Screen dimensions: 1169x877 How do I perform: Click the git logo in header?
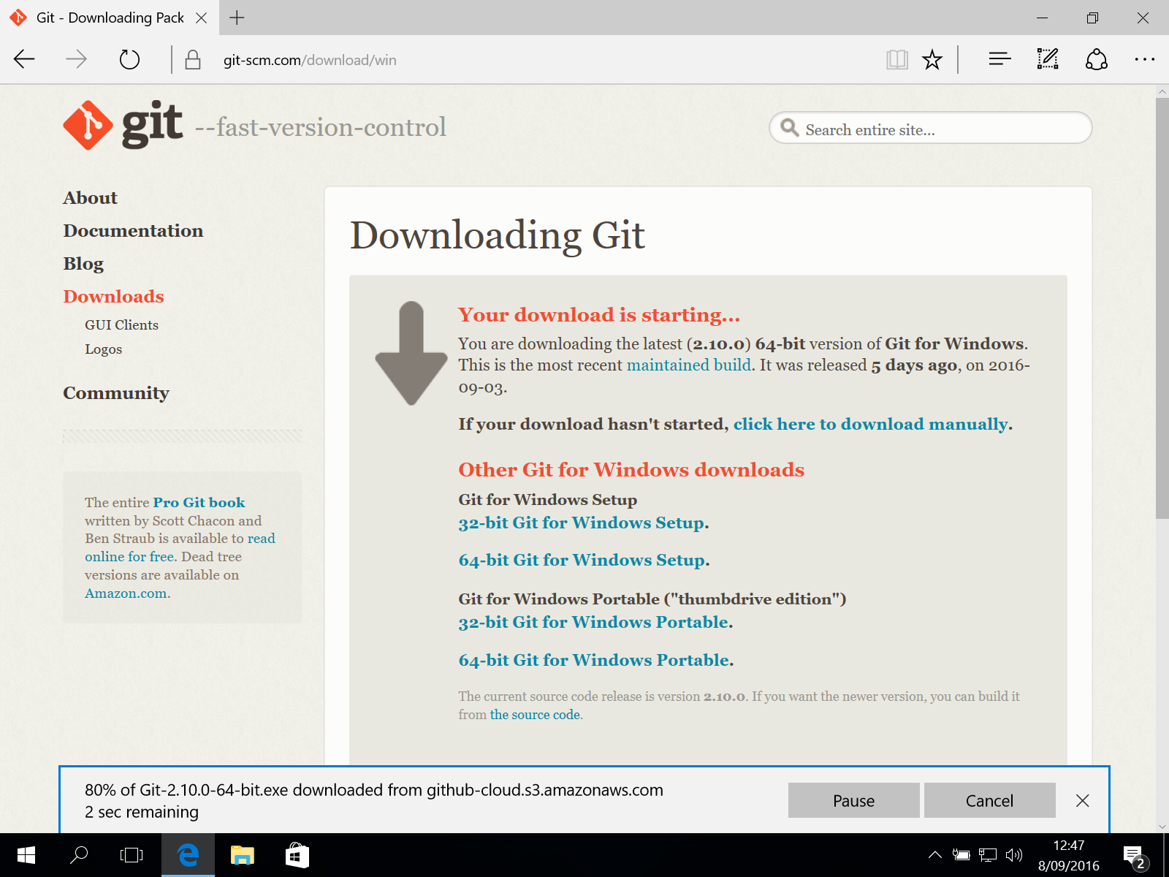coord(123,126)
